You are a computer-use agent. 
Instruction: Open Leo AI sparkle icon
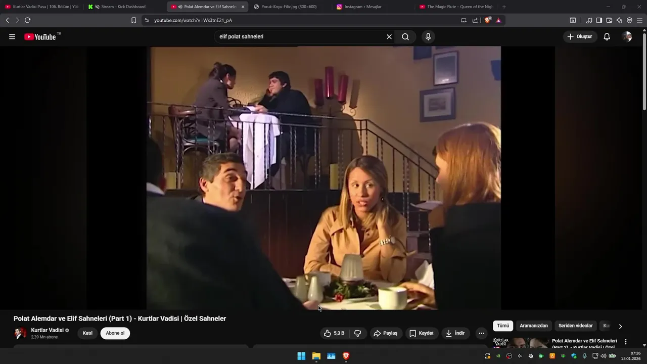click(619, 20)
